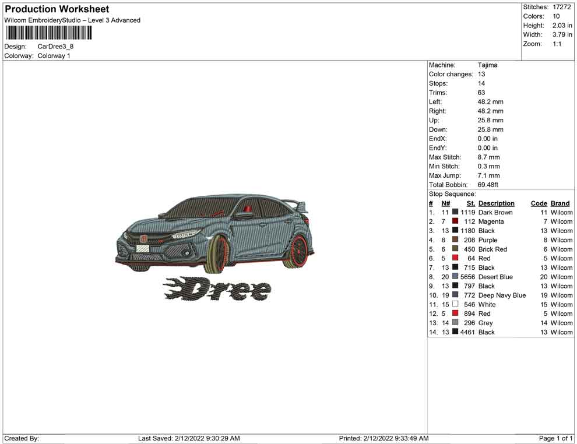Click the 'Brick Red' description in row 5

tap(492, 249)
